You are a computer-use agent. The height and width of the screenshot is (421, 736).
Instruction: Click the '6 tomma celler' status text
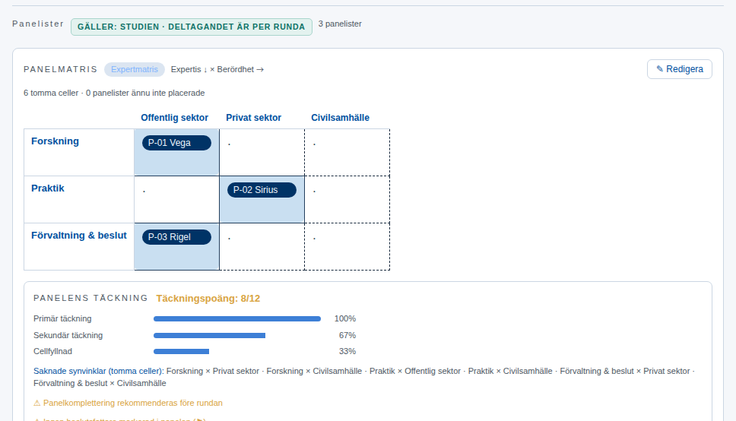click(51, 93)
